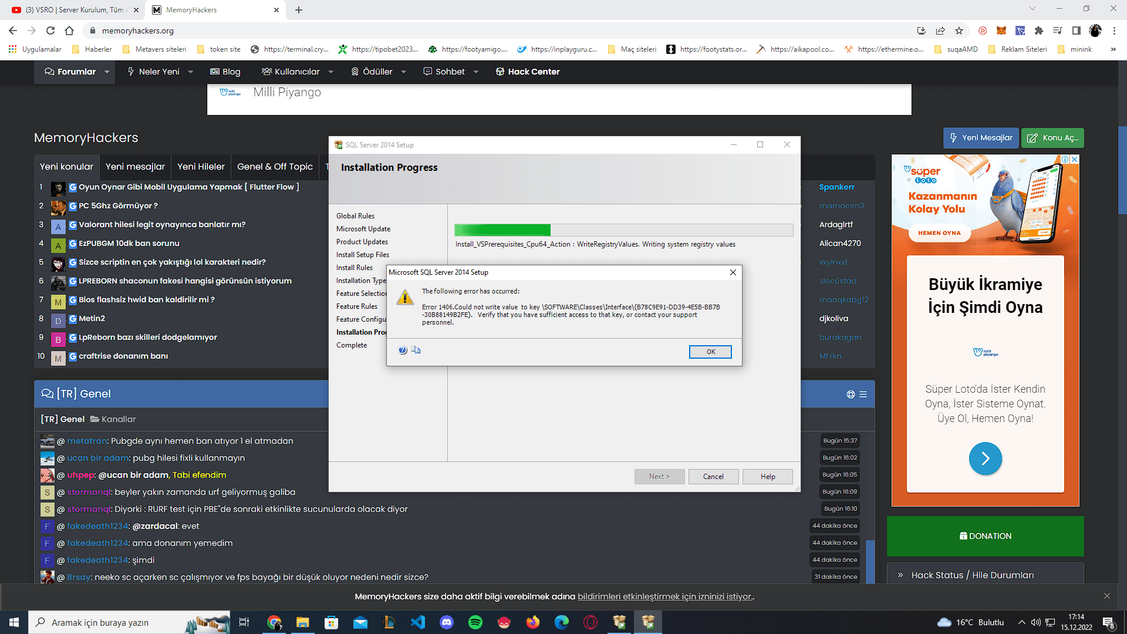Reload the MemoryHackers page

point(50,31)
